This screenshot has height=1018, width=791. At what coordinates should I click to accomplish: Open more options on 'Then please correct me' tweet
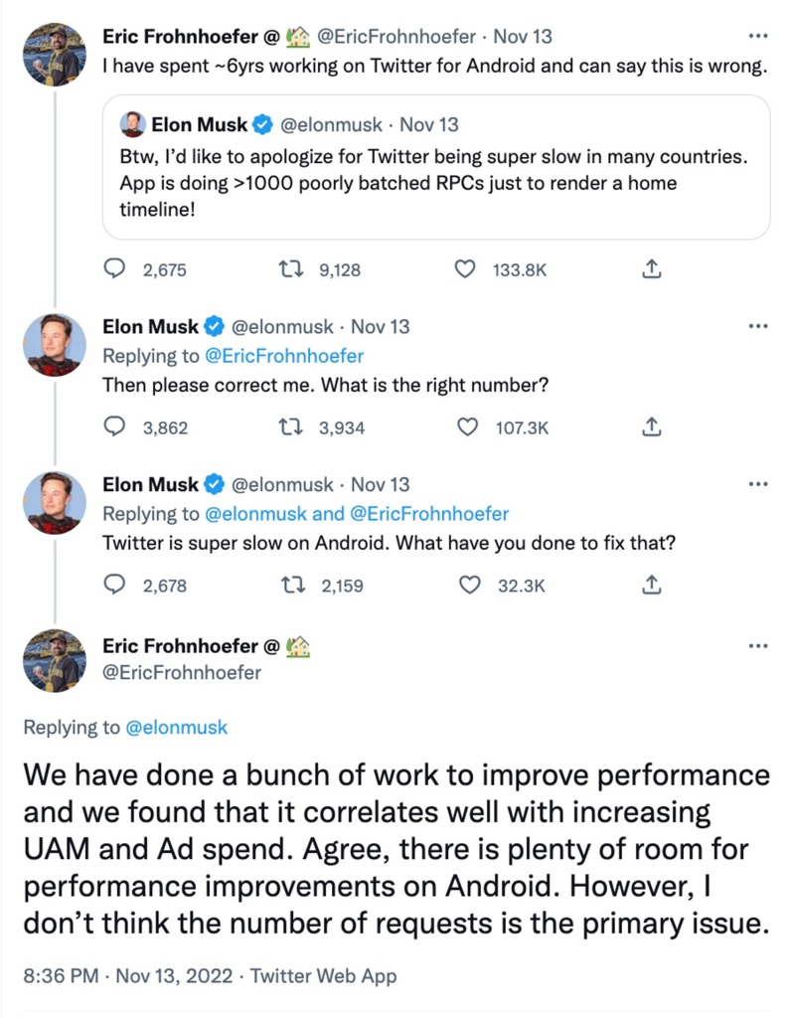[x=757, y=327]
